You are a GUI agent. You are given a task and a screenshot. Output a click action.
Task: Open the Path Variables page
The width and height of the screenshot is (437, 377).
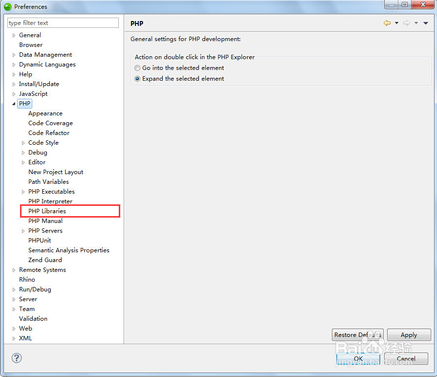48,182
